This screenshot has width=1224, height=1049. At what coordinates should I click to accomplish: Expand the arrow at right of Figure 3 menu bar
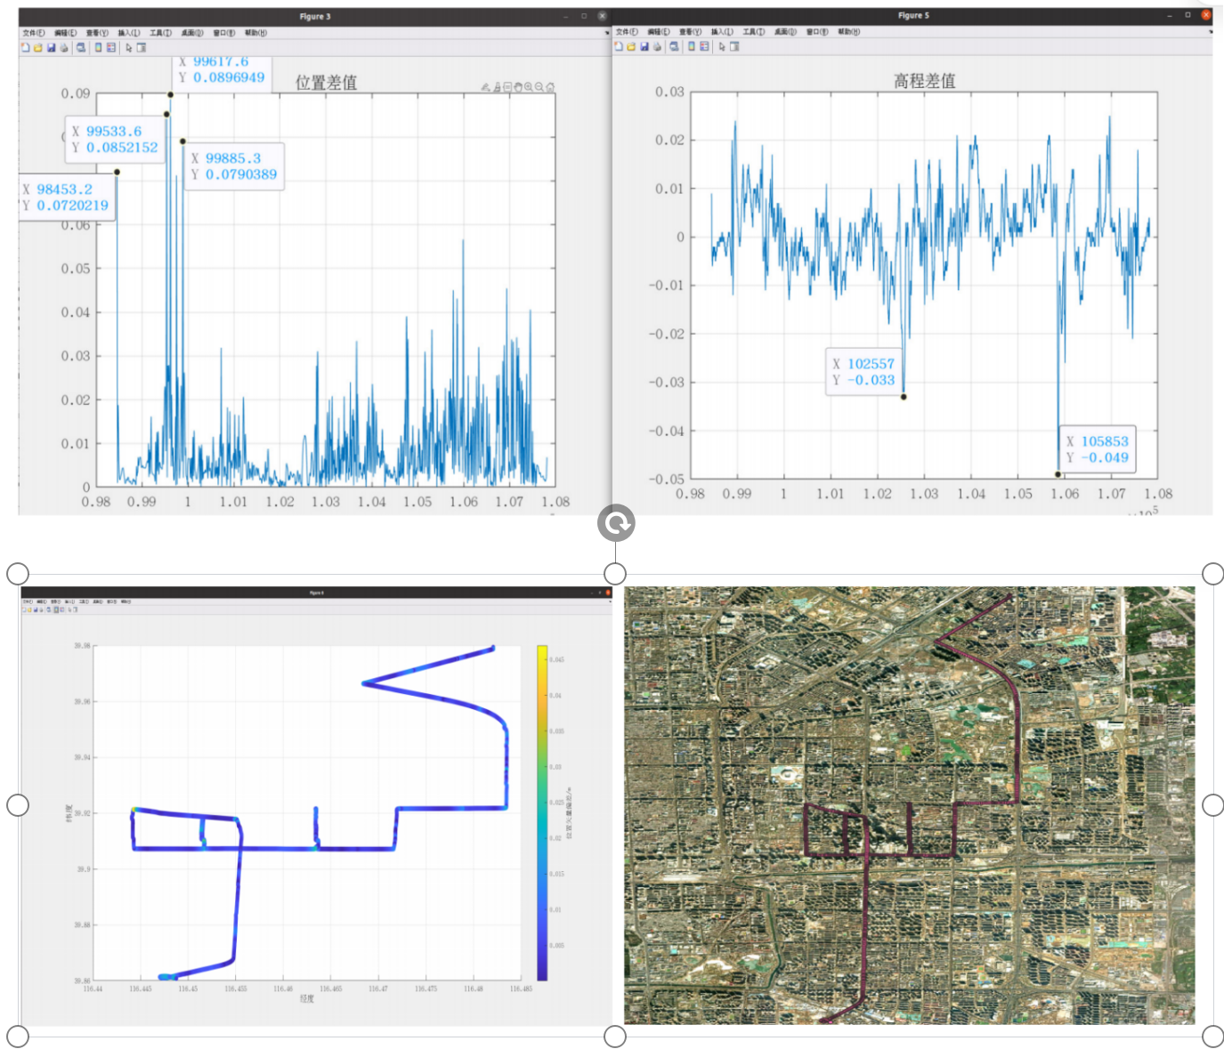pyautogui.click(x=607, y=33)
